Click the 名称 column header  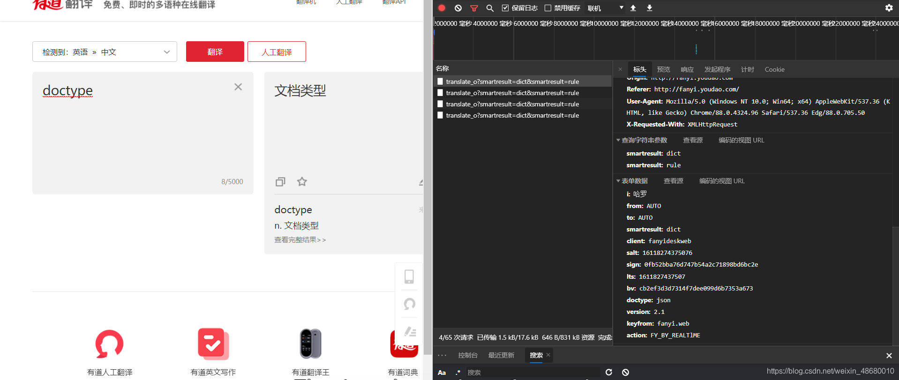tap(523, 68)
